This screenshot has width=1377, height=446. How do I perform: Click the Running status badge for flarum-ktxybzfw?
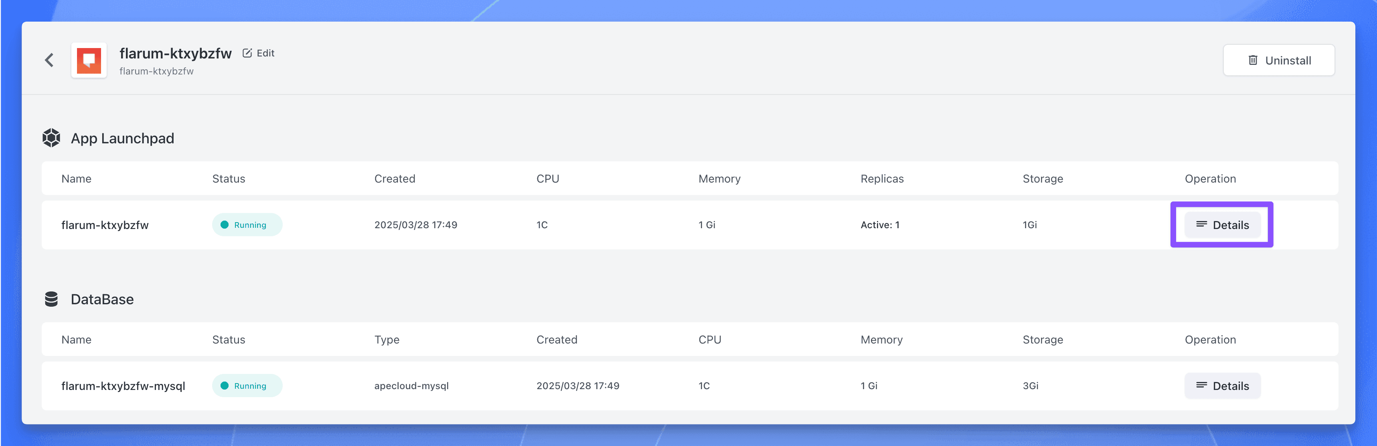click(247, 225)
